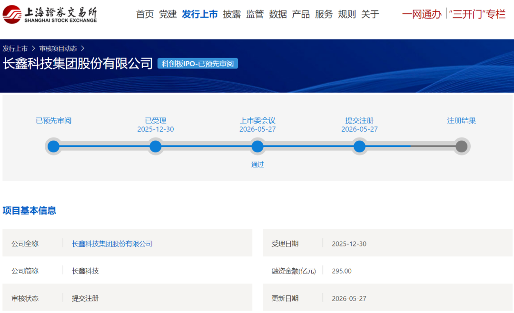Viewport: 514px width, 313px height.
Task: Click the 上市委会议 stage label
Action: (257, 121)
